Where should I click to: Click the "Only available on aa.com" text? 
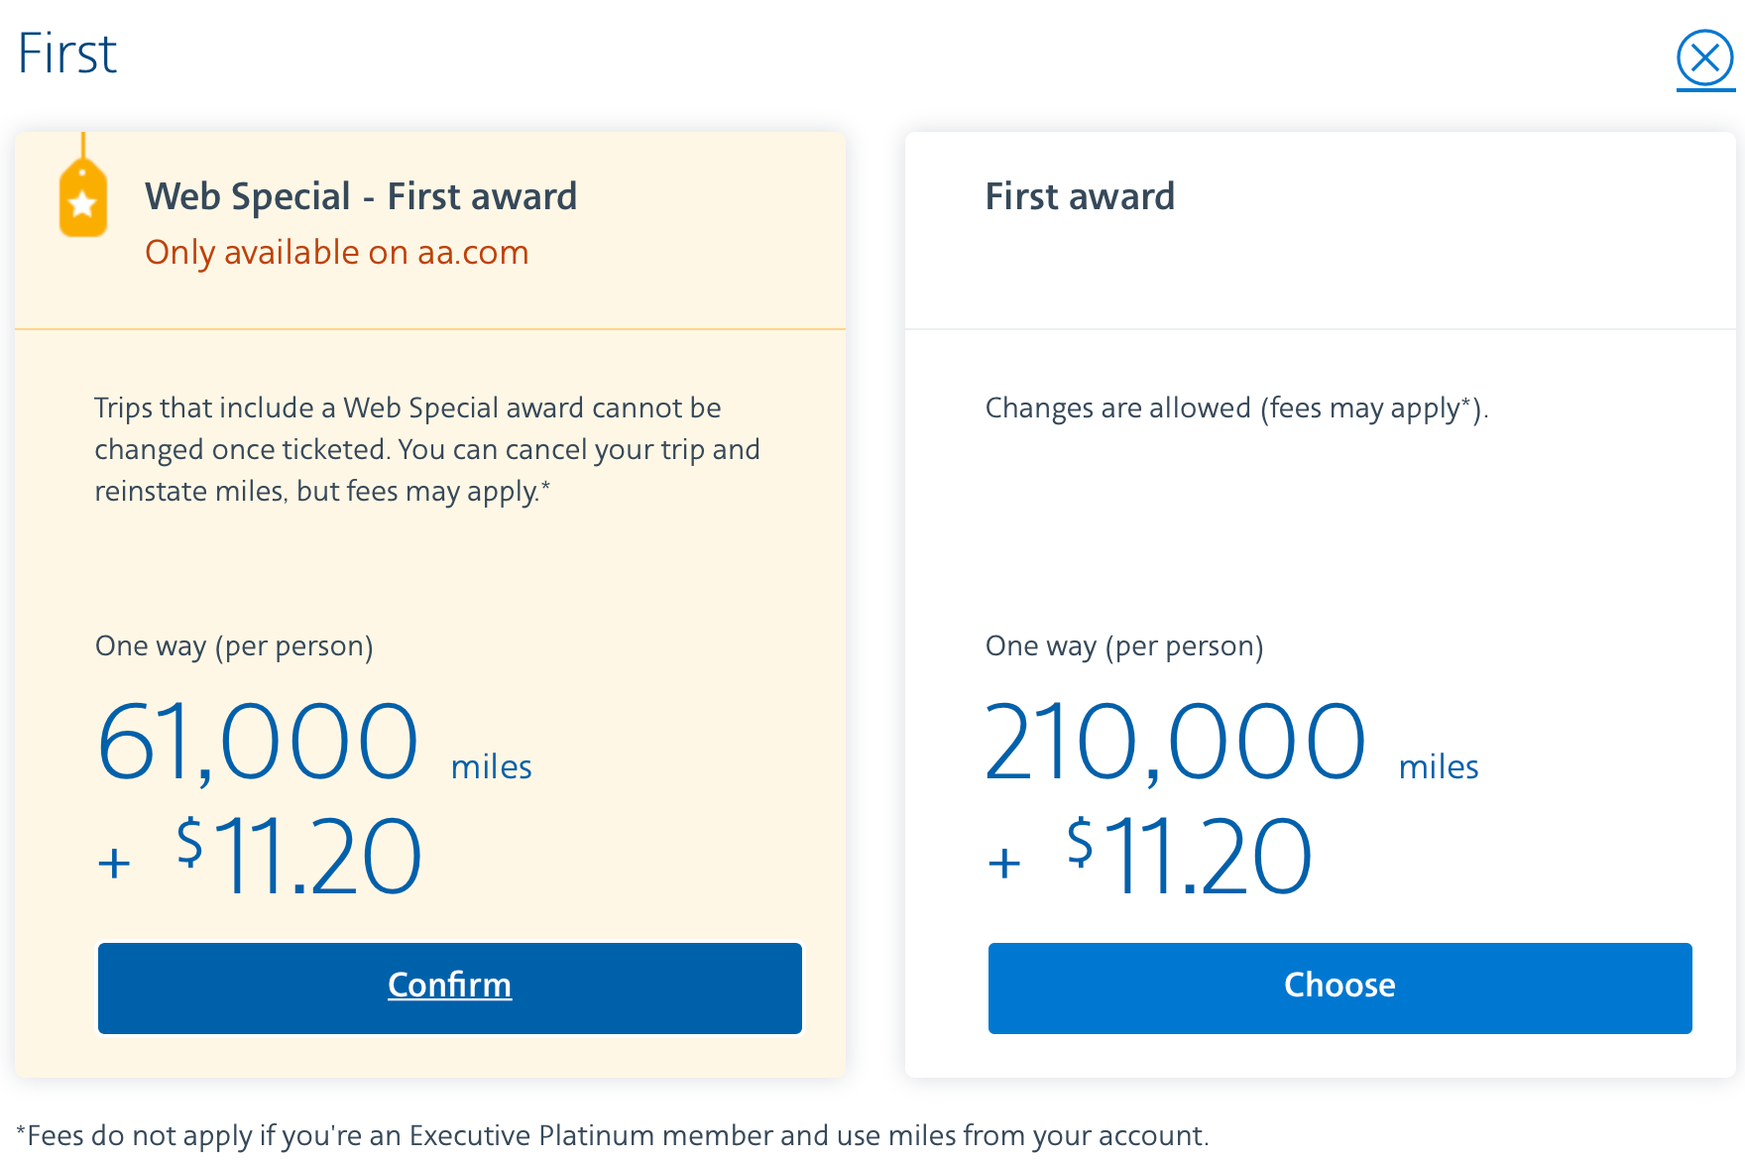click(336, 253)
